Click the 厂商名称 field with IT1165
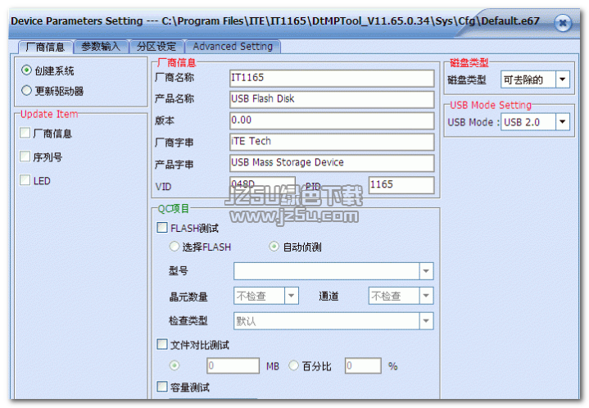 332,78
